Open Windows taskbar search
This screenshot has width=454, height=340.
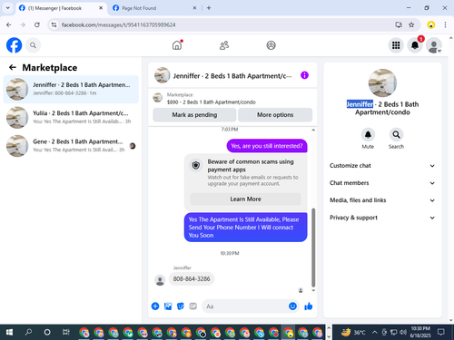tap(28, 333)
